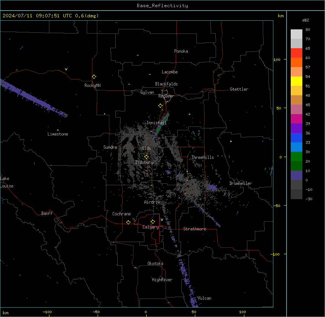Select the Didsbury label
The height and width of the screenshot is (317, 325).
point(144,162)
